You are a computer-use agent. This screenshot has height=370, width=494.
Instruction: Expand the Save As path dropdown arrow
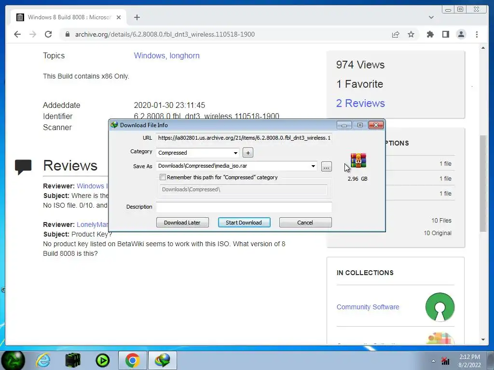313,166
